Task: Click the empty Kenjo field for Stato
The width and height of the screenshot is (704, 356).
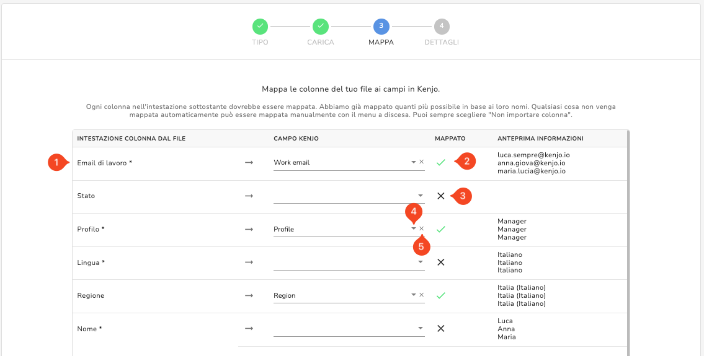Action: pos(349,196)
